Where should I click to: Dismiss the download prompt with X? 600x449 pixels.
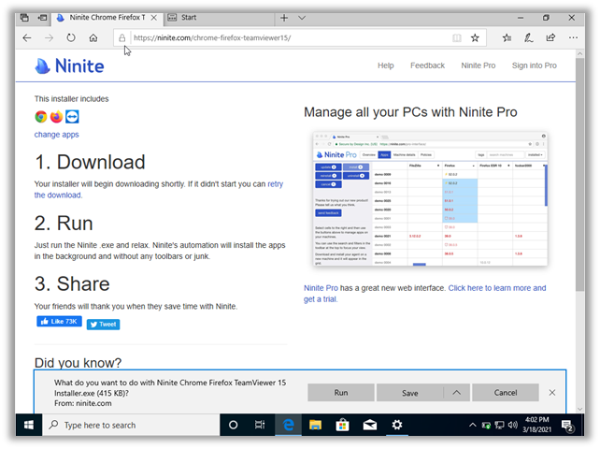tap(552, 393)
